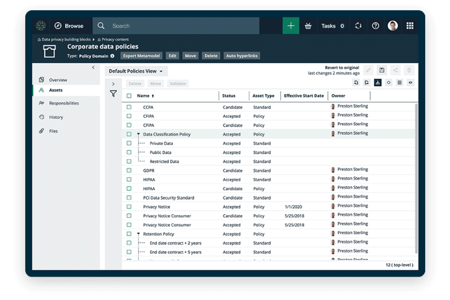450x300 pixels.
Task: Collapse the Retention Policy tree
Action: (x=138, y=234)
